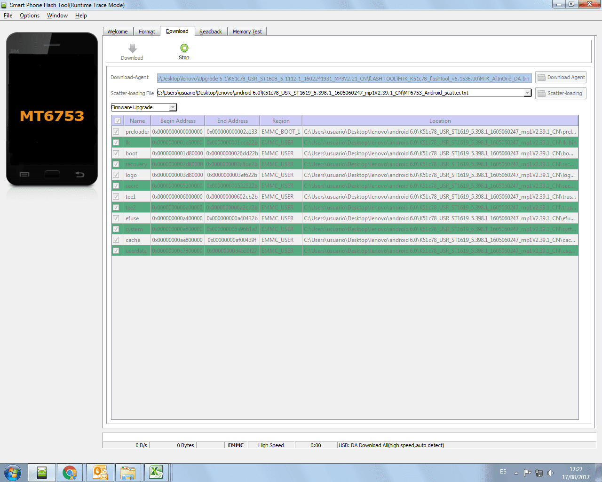Open Windows Explorer from the taskbar
The width and height of the screenshot is (602, 482).
point(128,473)
